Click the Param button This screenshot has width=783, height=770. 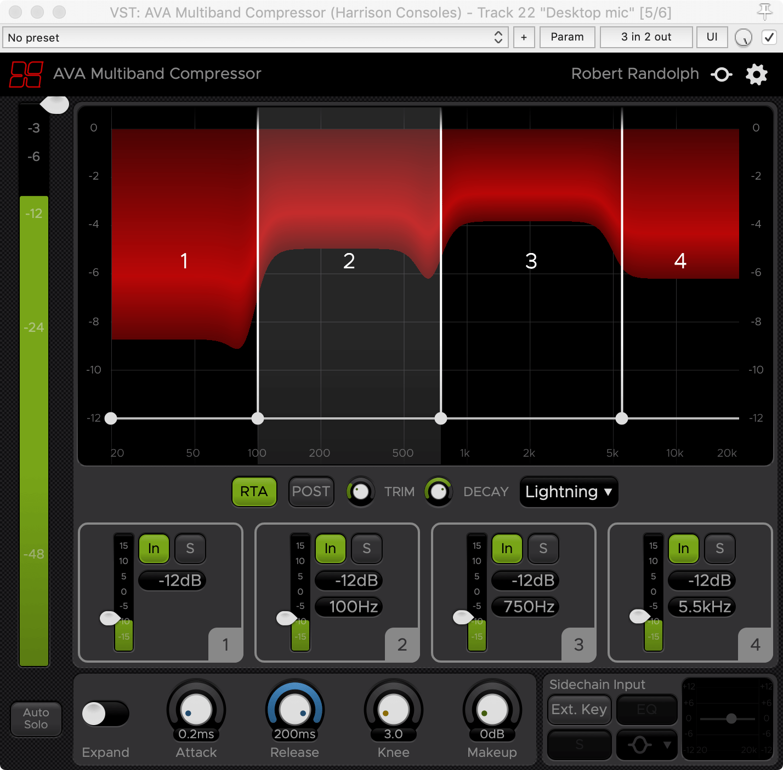coord(567,37)
